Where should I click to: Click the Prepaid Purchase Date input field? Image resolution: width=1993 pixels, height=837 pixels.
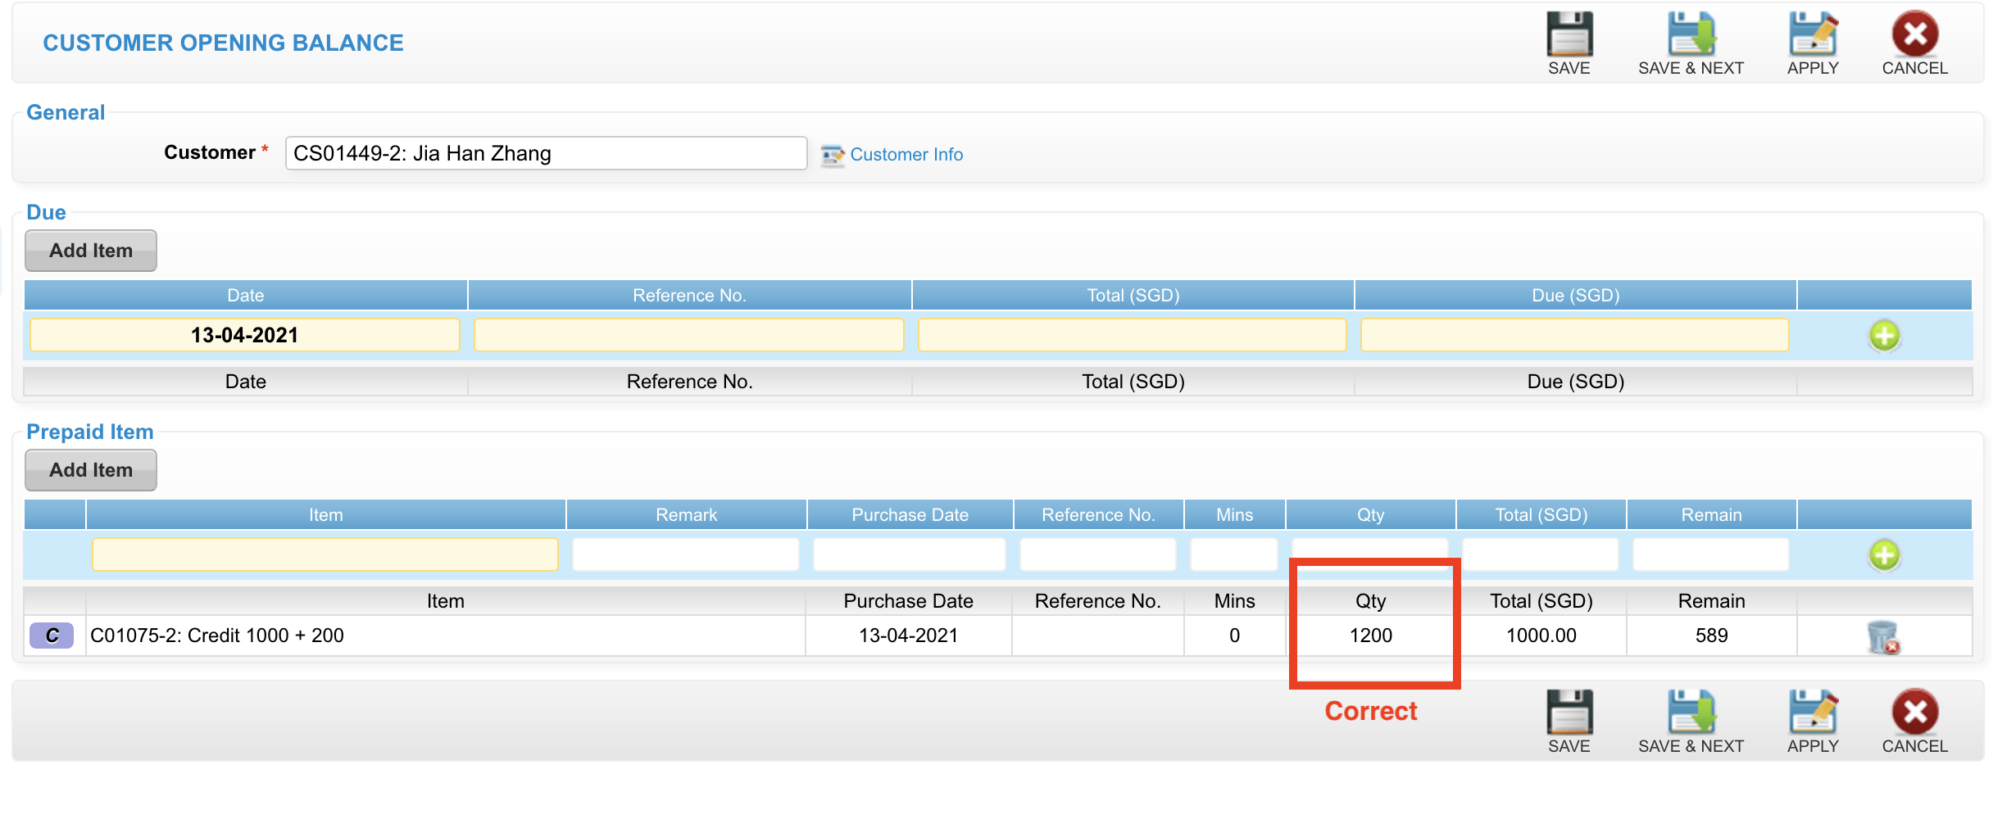pyautogui.click(x=910, y=554)
